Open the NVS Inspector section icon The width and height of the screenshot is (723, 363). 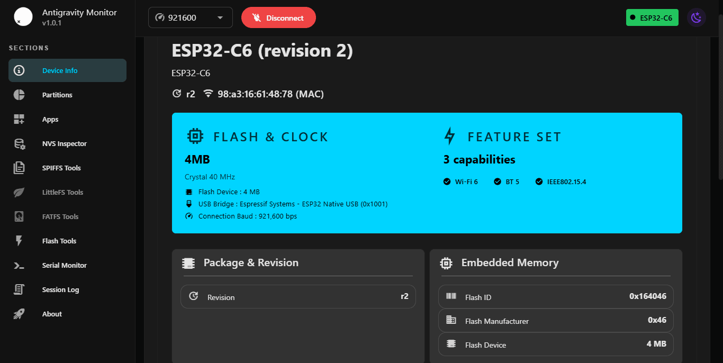coord(19,143)
